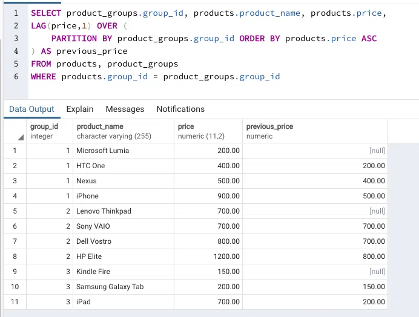Select result row number 11
Image resolution: width=419 pixels, height=317 pixels.
pyautogui.click(x=15, y=302)
